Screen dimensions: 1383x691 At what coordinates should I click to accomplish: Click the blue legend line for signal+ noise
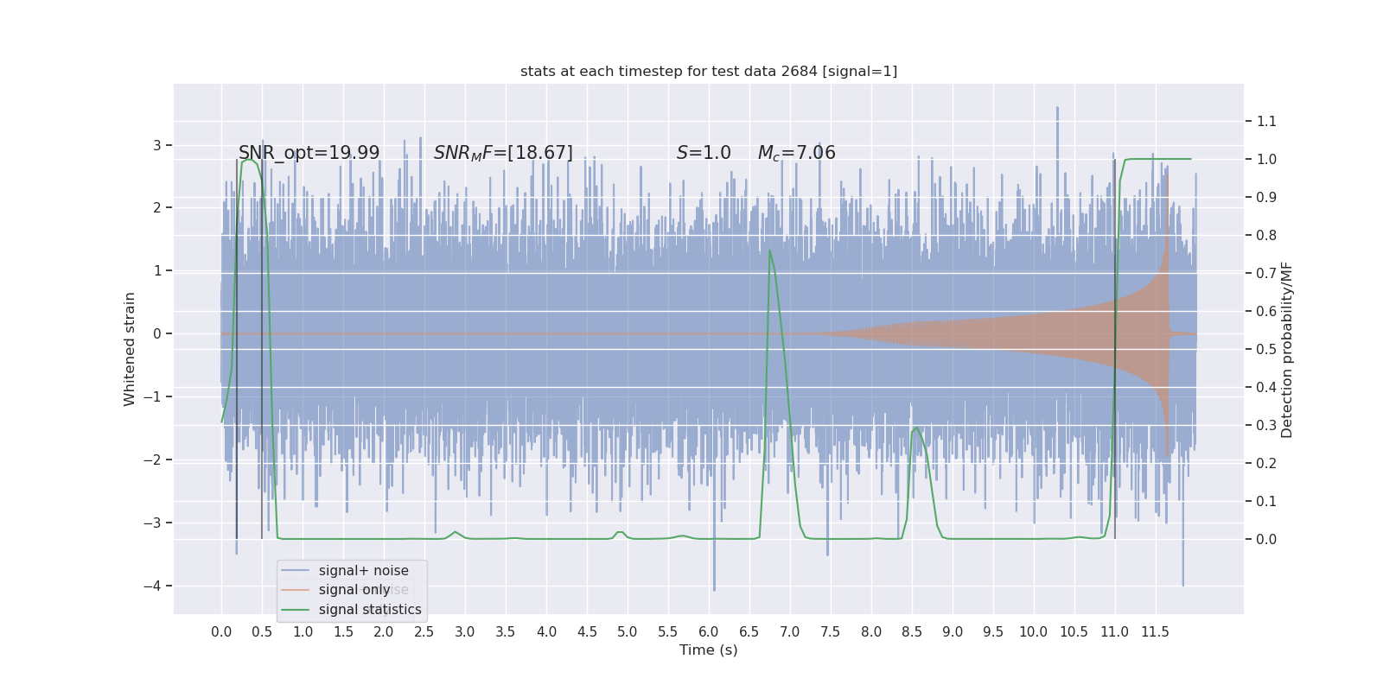pos(296,571)
